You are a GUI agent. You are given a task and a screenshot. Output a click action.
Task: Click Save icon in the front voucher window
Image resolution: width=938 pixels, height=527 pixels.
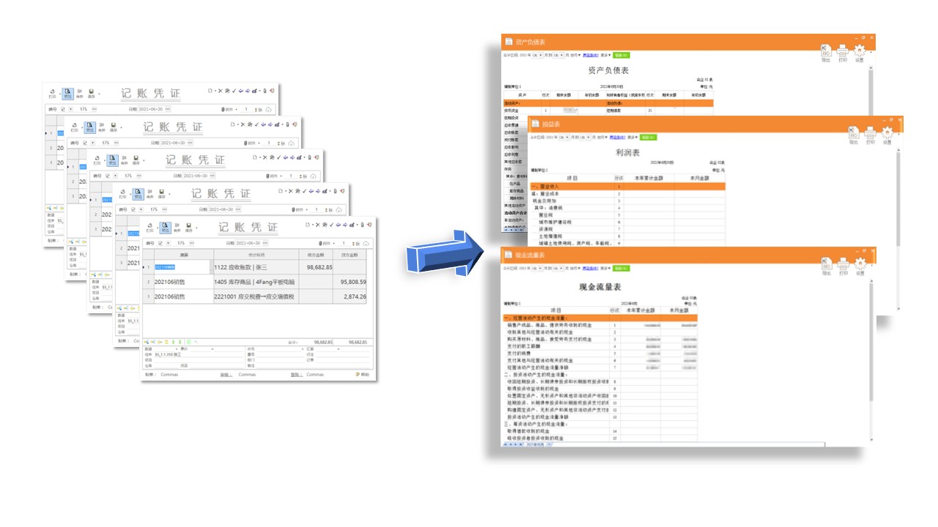[x=188, y=228]
